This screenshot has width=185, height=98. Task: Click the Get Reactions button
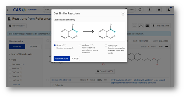62,58
